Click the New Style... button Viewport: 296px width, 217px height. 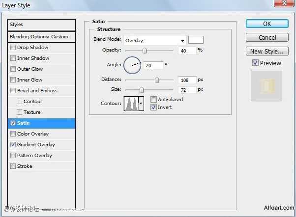pyautogui.click(x=267, y=51)
